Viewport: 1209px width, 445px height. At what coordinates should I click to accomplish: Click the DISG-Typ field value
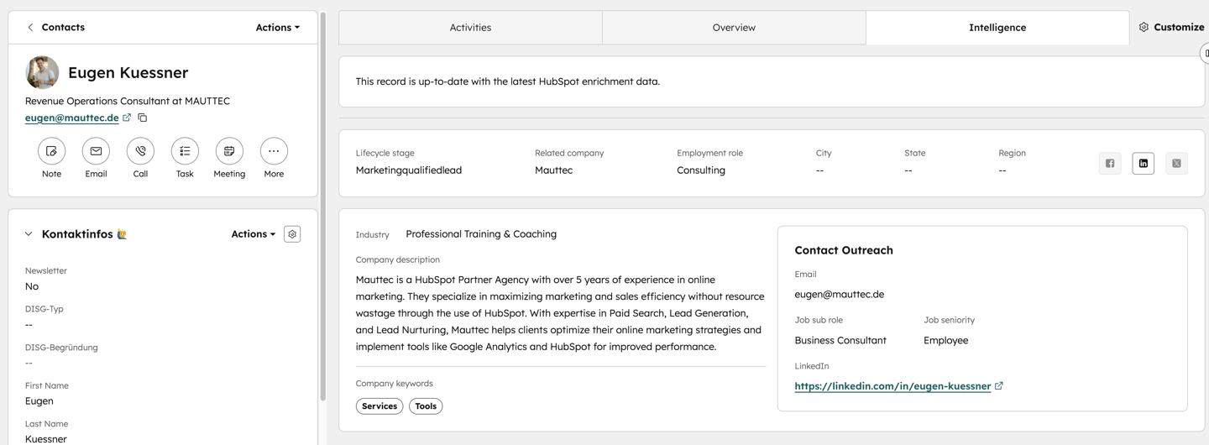29,325
